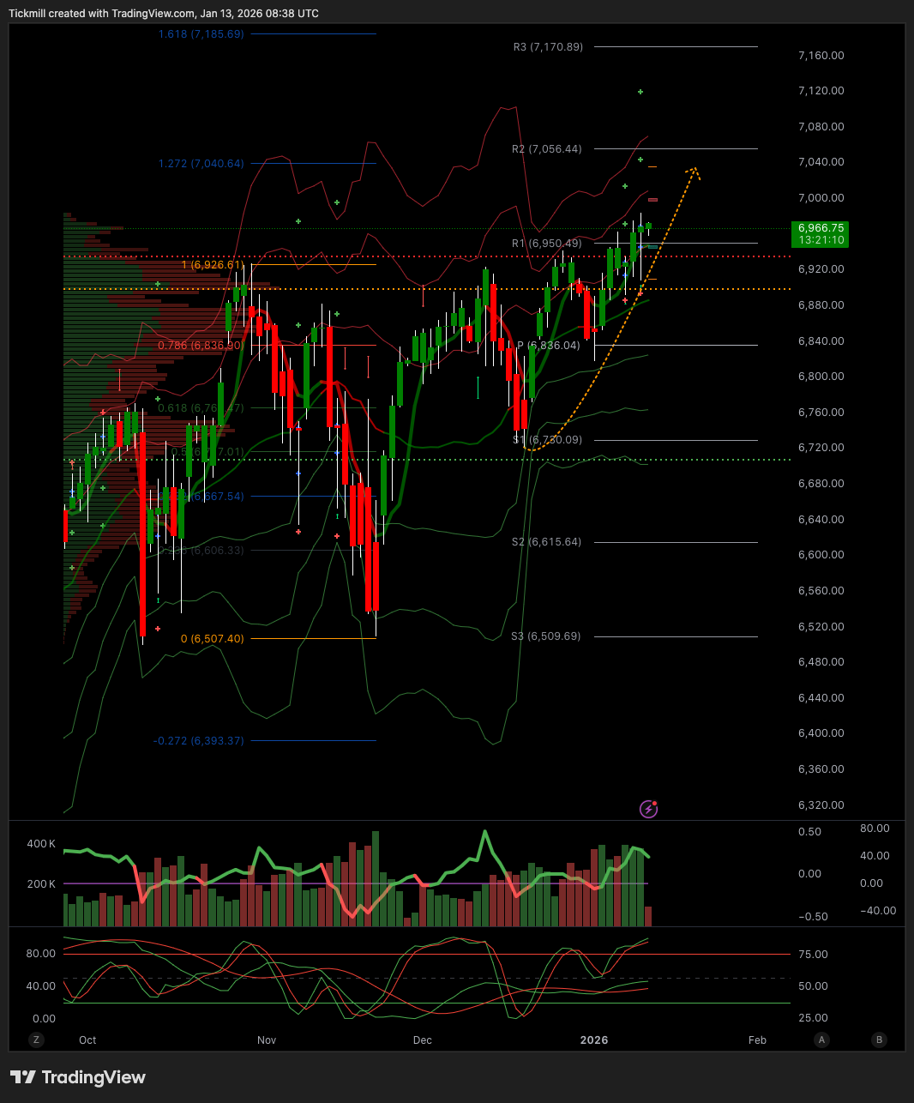Click the 7,160.00 price axis label
Viewport: 914px width, 1103px height.
[821, 55]
